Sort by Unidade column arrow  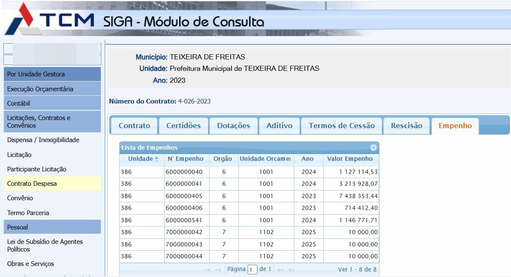tap(156, 159)
